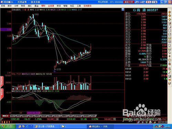Click the 行情 button in title bar
The width and height of the screenshot is (172, 129).
point(154,2)
